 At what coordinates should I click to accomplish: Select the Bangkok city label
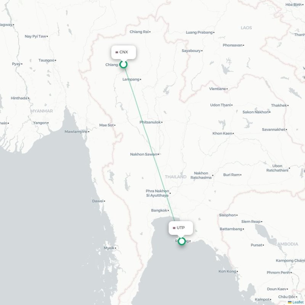tap(159, 210)
